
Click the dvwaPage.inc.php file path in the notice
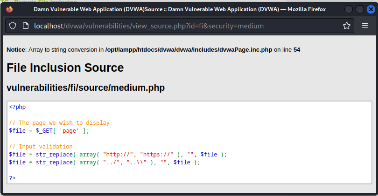click(x=189, y=50)
